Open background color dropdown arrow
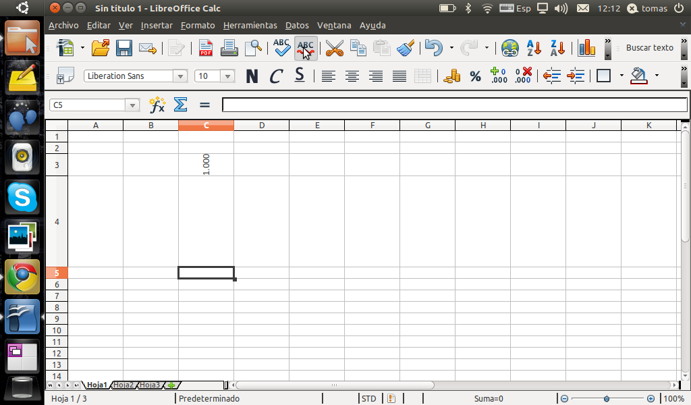The height and width of the screenshot is (405, 691). tap(657, 76)
